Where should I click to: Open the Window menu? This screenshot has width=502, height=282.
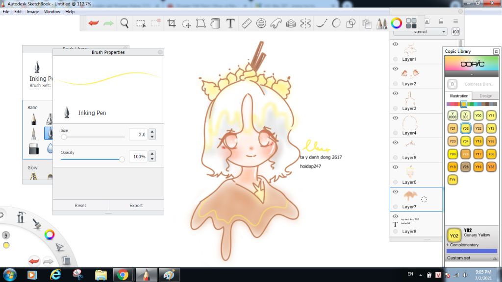pos(52,12)
